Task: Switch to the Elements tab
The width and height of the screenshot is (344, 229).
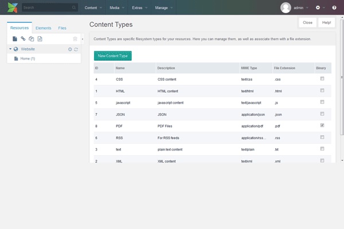Action: pyautogui.click(x=43, y=28)
